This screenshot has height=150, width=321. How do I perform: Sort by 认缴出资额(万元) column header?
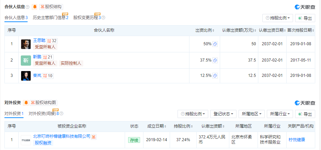point(239,30)
